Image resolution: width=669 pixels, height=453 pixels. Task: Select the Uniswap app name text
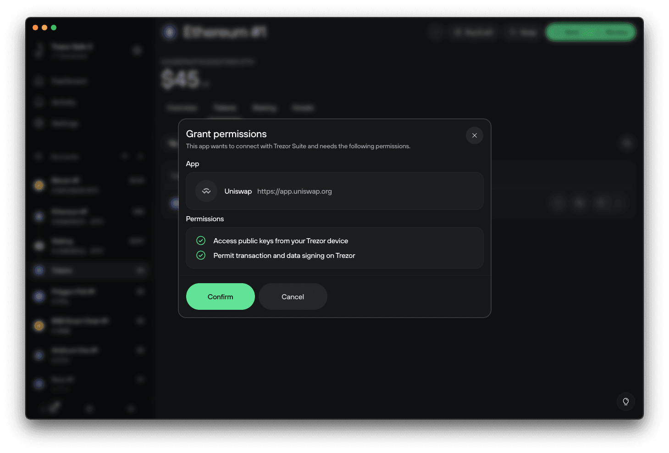(238, 191)
